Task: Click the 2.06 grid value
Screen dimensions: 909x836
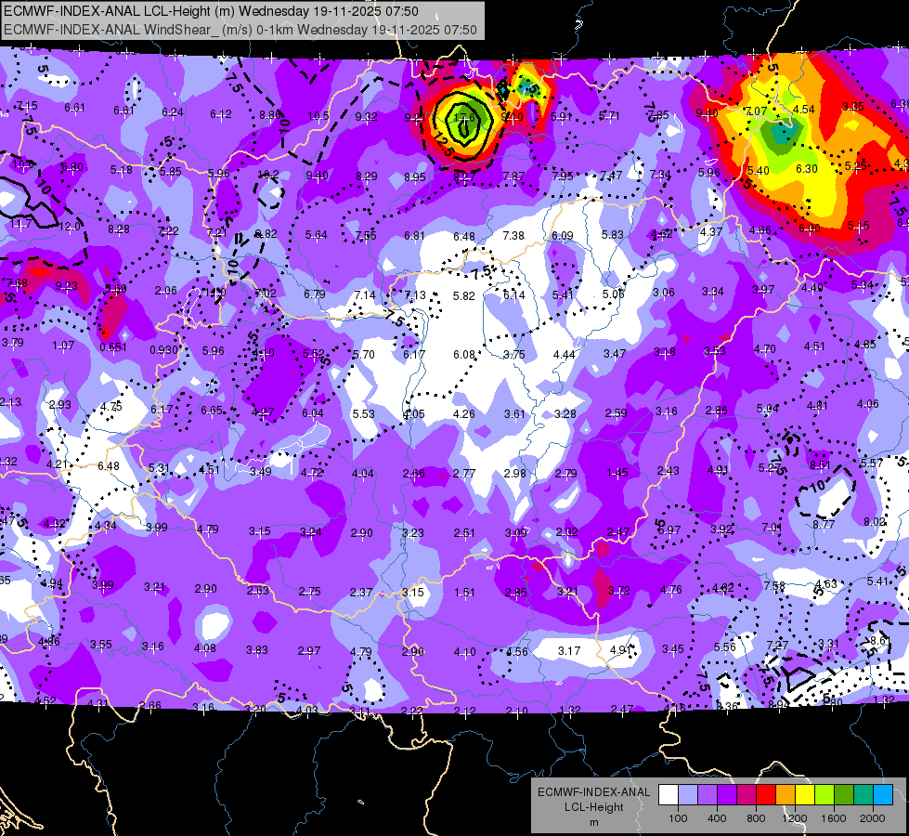Action: pos(166,290)
